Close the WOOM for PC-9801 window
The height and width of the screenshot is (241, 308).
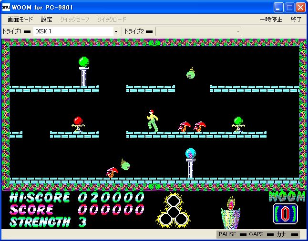(301, 8)
